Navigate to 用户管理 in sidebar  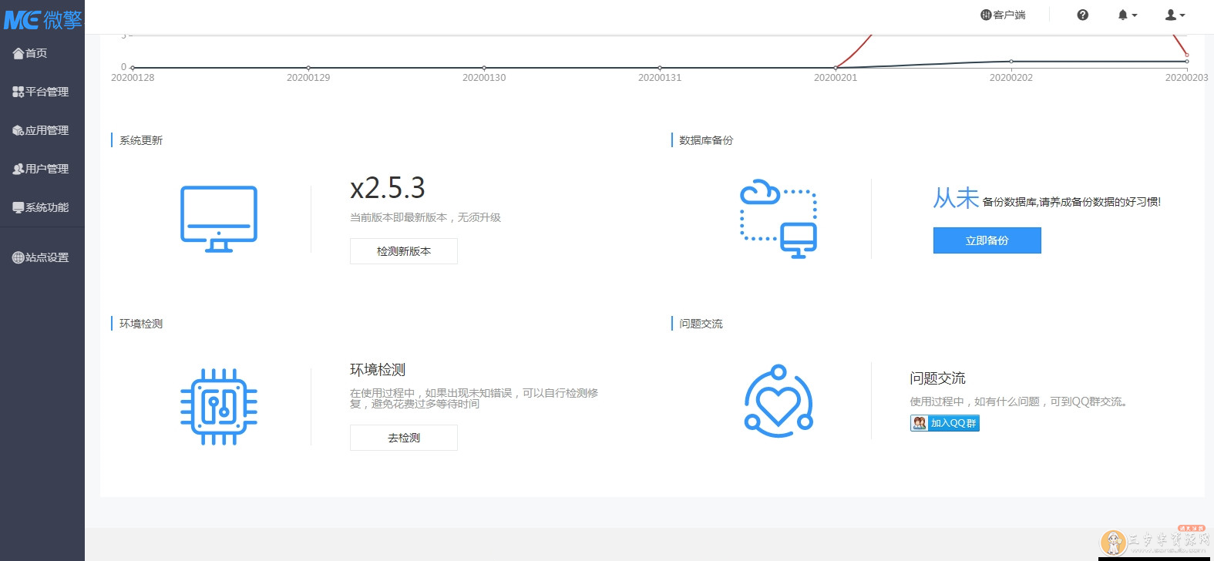[x=41, y=169]
